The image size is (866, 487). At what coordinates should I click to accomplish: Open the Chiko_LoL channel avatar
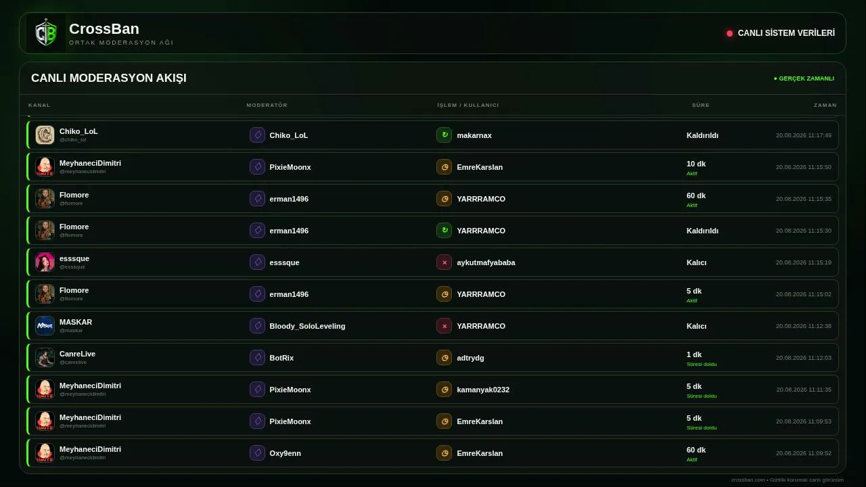click(x=45, y=135)
